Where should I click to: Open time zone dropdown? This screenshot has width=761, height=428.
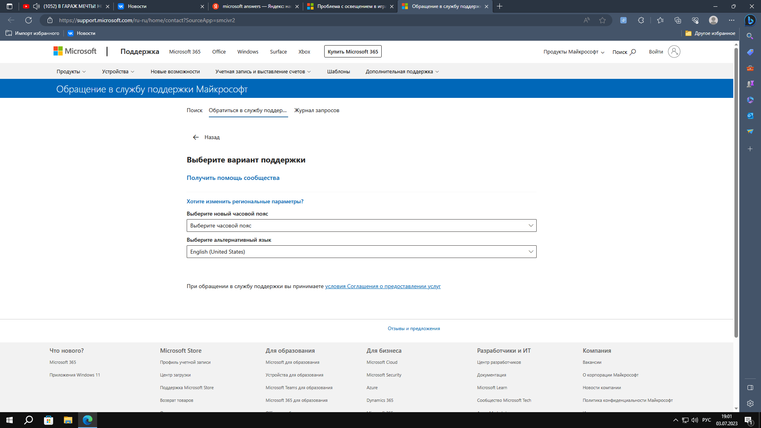click(x=361, y=225)
